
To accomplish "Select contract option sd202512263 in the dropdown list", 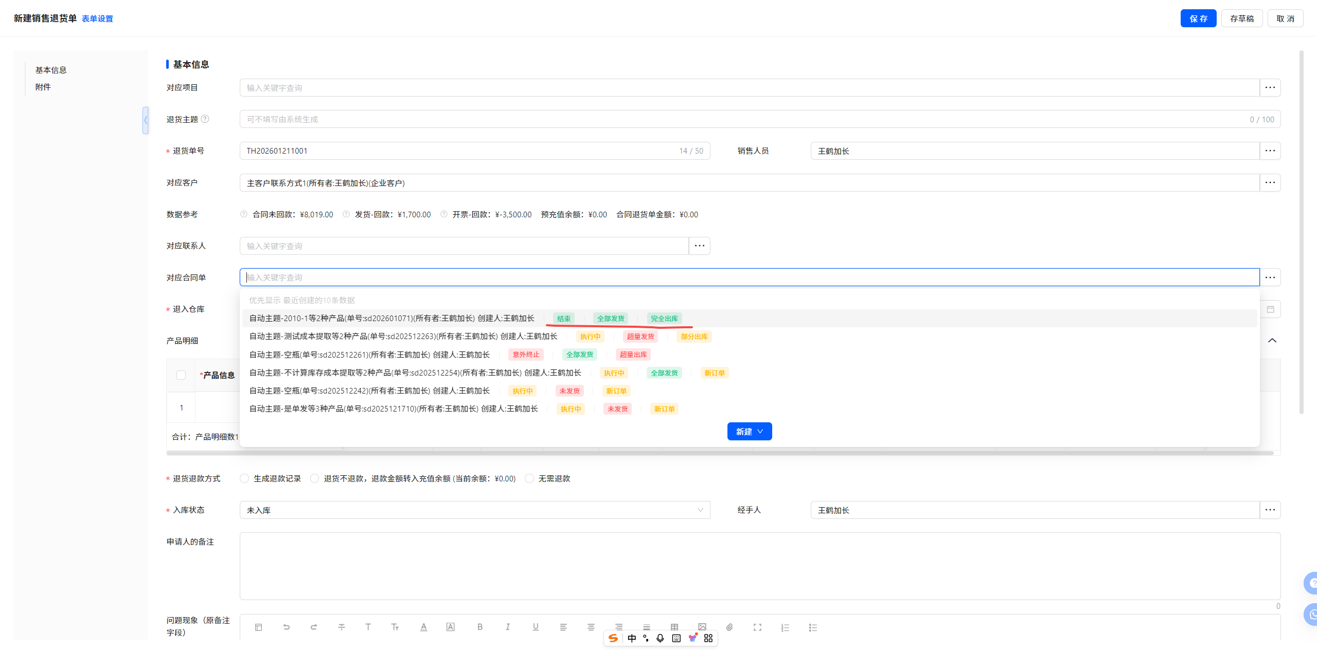I will 403,337.
